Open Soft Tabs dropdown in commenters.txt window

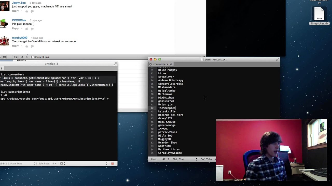pyautogui.click(x=208, y=159)
